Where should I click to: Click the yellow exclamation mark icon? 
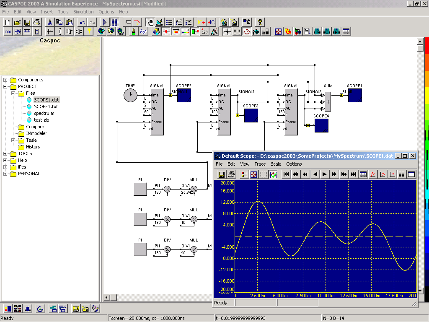89,32
